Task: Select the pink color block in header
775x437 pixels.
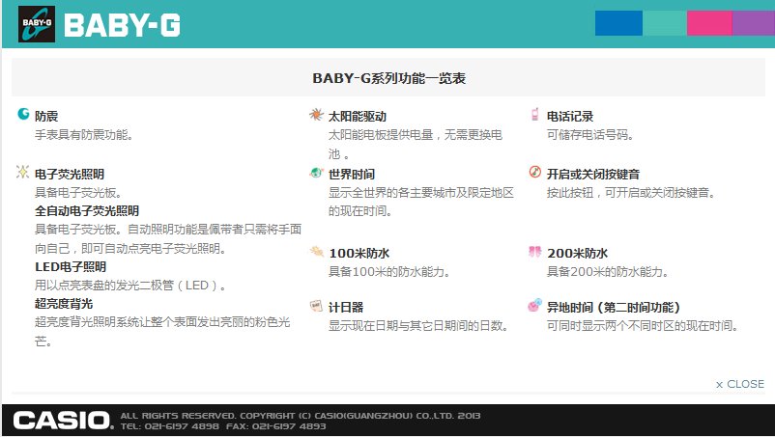Action: click(709, 23)
